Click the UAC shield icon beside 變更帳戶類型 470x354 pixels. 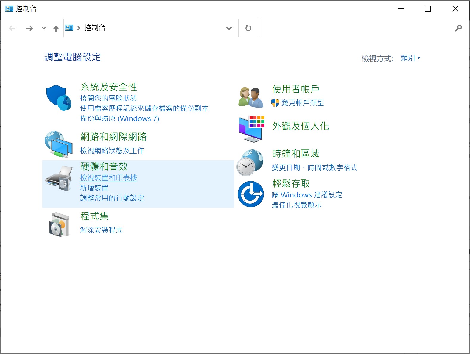[x=275, y=103]
